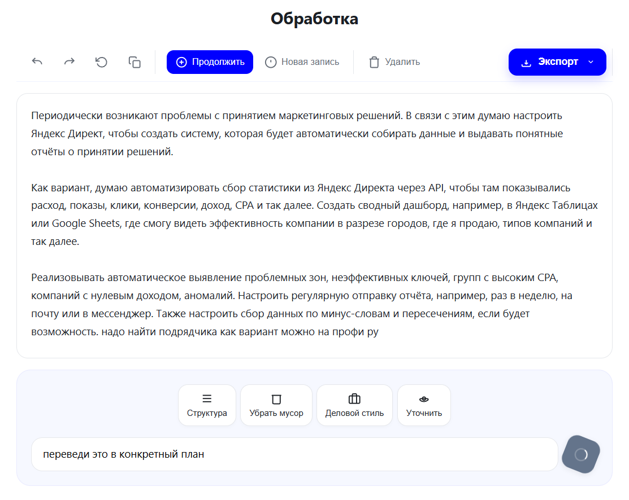
Task: Click the undo arrow icon
Action: 37,62
